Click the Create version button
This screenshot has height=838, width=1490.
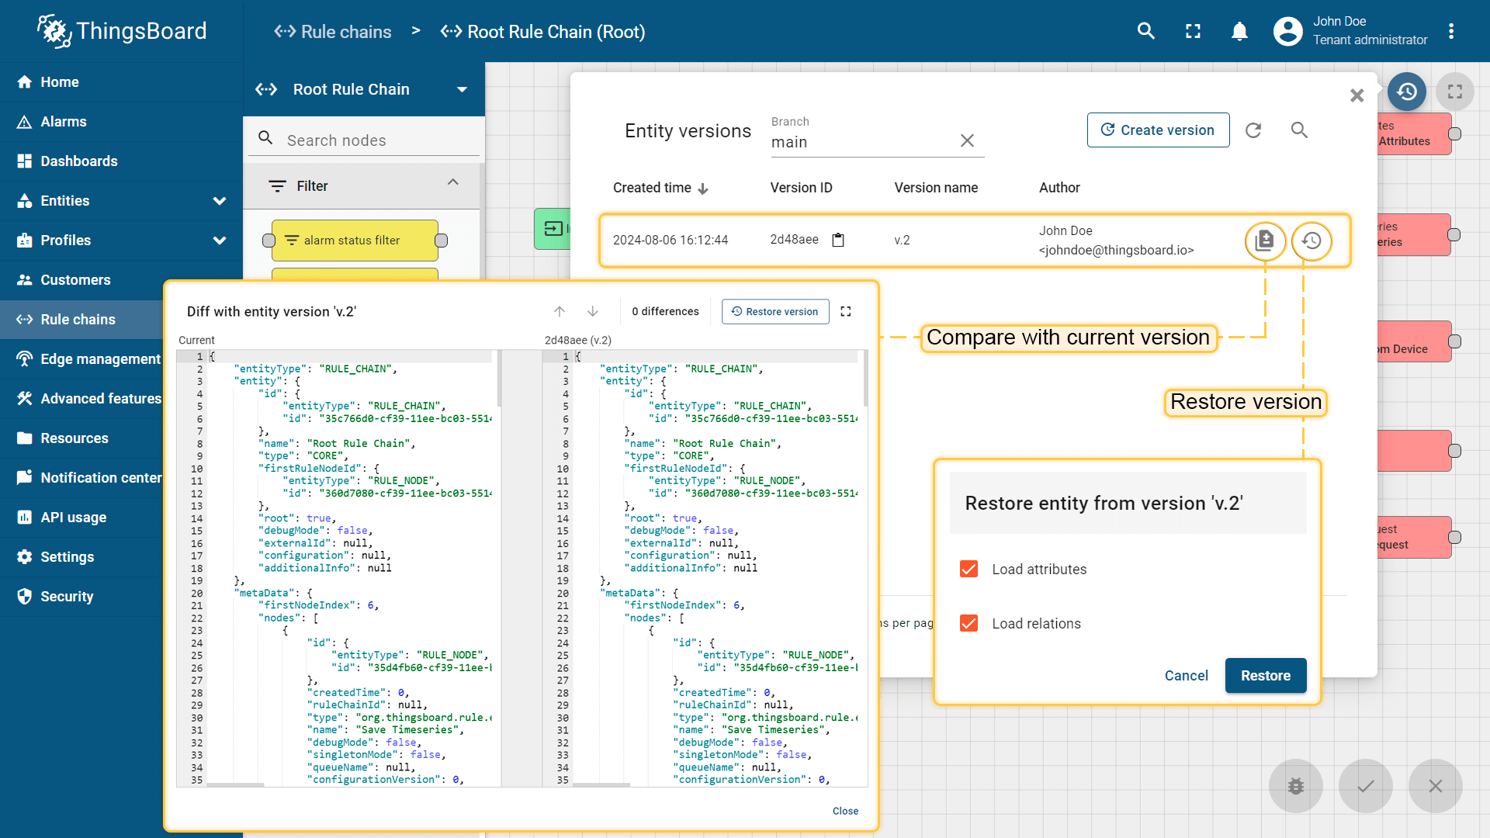(x=1158, y=130)
